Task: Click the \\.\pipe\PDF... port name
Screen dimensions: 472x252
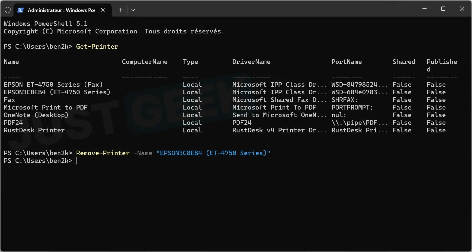Action: pyautogui.click(x=360, y=123)
